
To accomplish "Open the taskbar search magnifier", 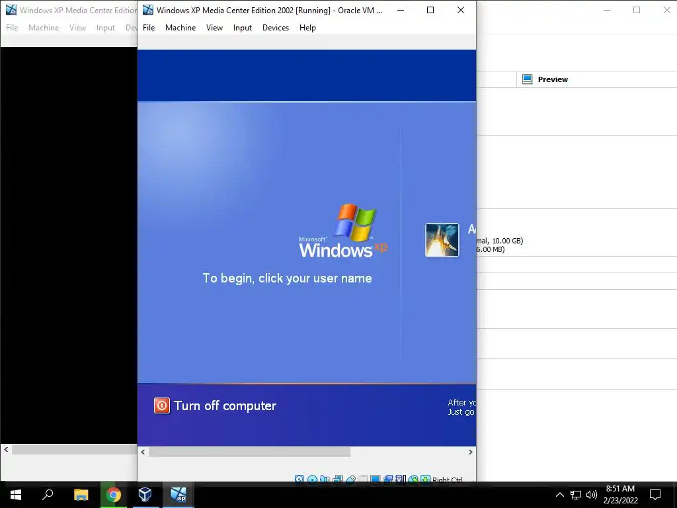I will click(48, 495).
